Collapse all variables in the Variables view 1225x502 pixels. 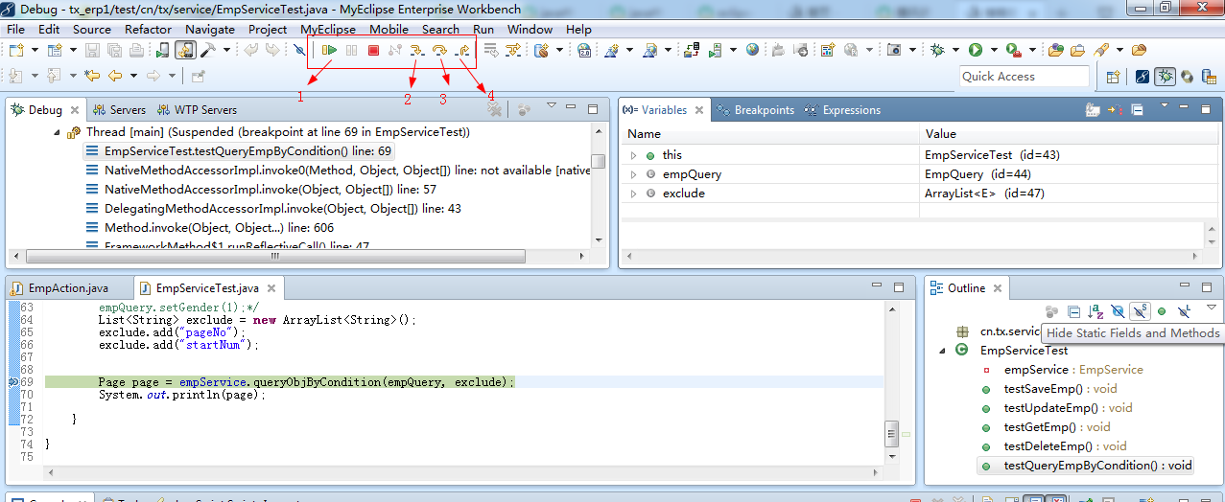[x=1135, y=110]
